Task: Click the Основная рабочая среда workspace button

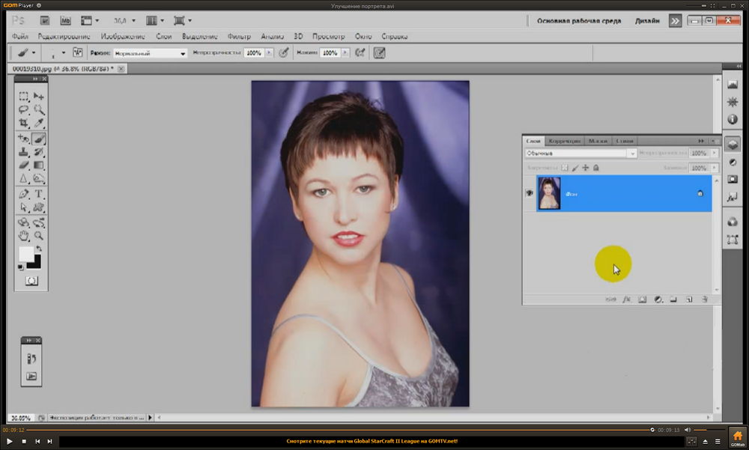Action: click(579, 21)
